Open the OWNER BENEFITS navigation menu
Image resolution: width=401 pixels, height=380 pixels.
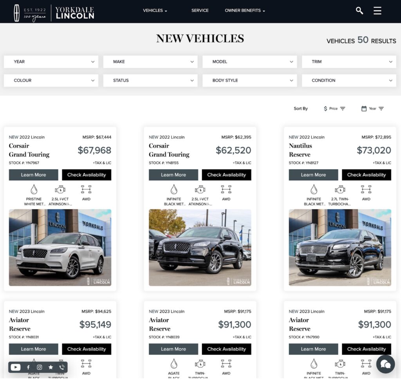245,11
